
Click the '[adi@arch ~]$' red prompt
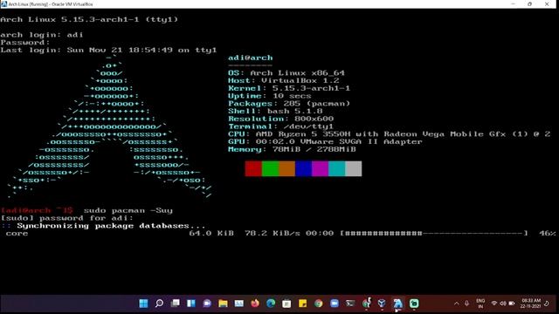[x=37, y=211]
